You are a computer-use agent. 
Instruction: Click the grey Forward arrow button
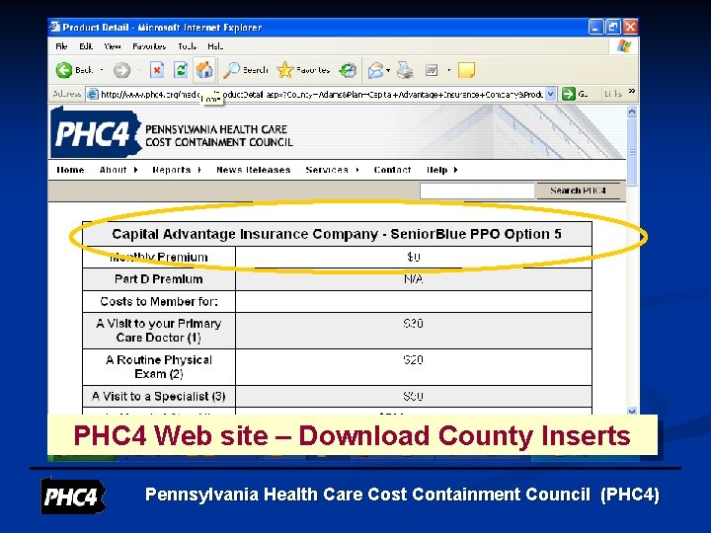point(121,70)
